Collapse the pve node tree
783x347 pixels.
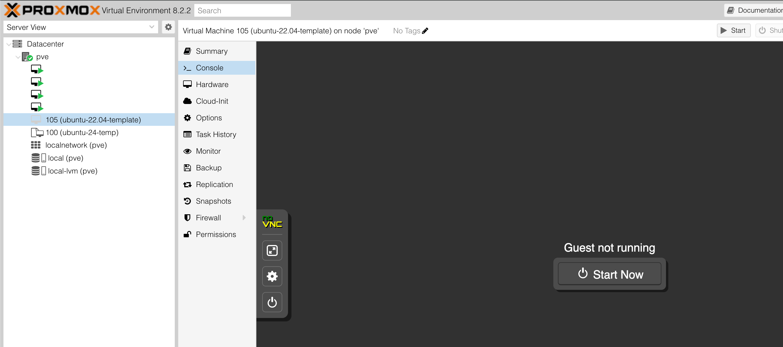(18, 57)
